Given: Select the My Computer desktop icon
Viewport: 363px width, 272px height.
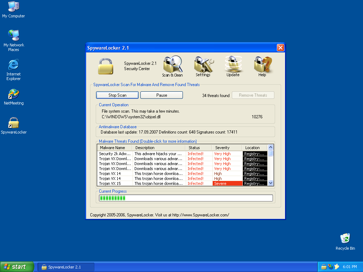Looking at the screenshot, I should click(x=13, y=7).
